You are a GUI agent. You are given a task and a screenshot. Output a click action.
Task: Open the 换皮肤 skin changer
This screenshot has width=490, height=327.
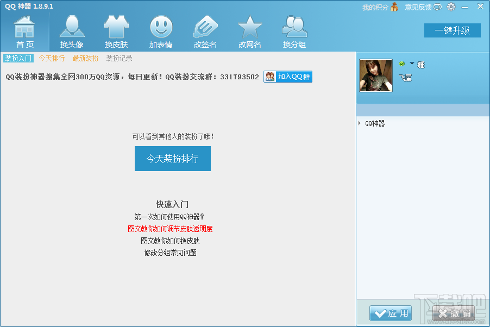(116, 32)
